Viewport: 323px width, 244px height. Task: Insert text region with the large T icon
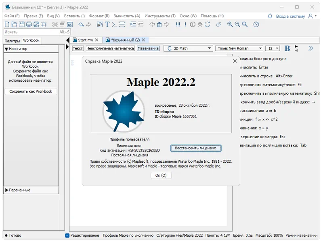click(x=107, y=25)
